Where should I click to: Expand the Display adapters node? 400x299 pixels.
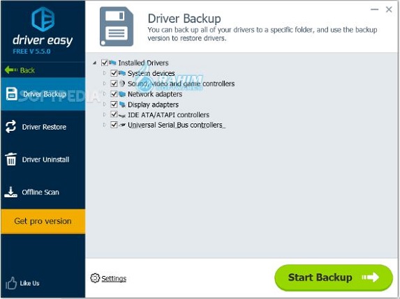pos(104,104)
